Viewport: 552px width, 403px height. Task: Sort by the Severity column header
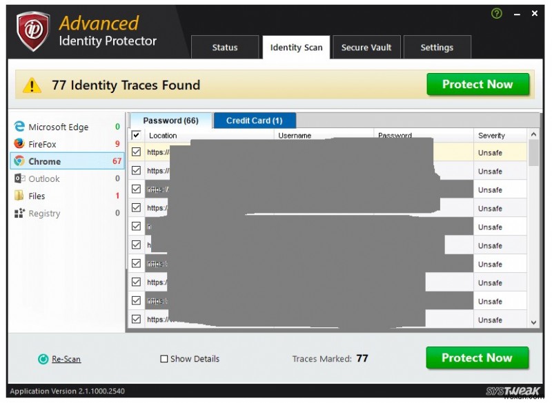click(491, 136)
